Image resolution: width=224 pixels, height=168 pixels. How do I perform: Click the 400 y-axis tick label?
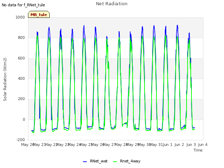pos(21,78)
